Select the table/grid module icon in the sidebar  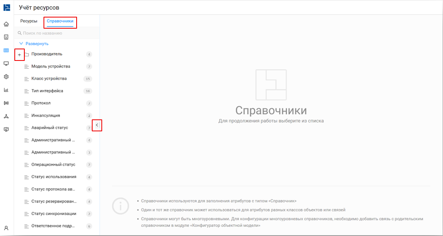click(x=6, y=50)
